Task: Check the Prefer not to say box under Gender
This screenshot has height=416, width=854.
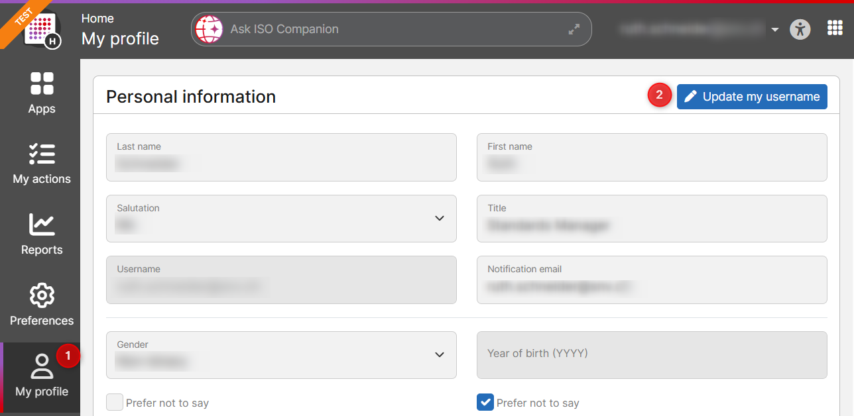Action: (x=114, y=402)
